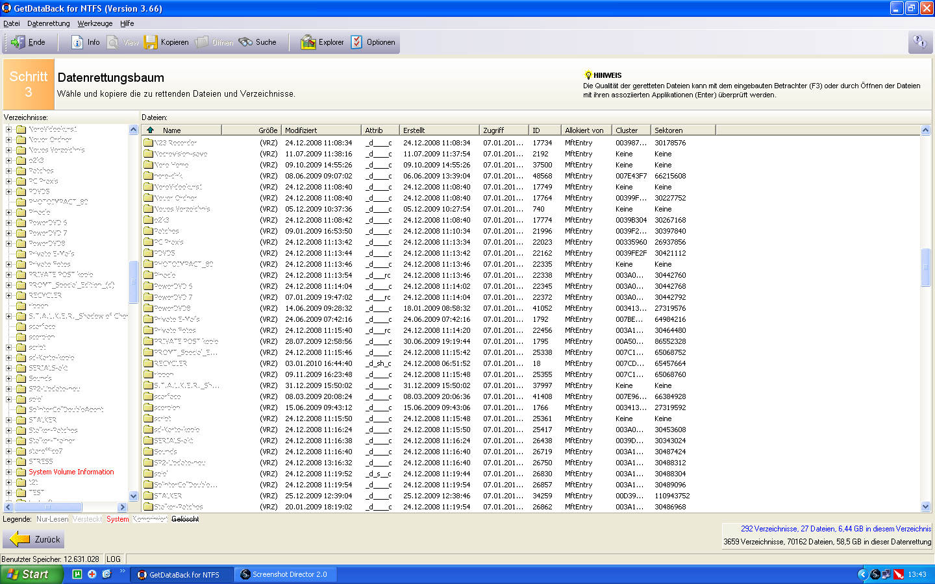Image resolution: width=935 pixels, height=584 pixels.
Task: Click the help question mark icon
Action: (919, 42)
